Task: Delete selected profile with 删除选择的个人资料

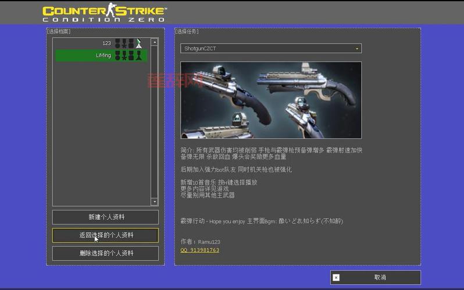Action: click(x=105, y=253)
